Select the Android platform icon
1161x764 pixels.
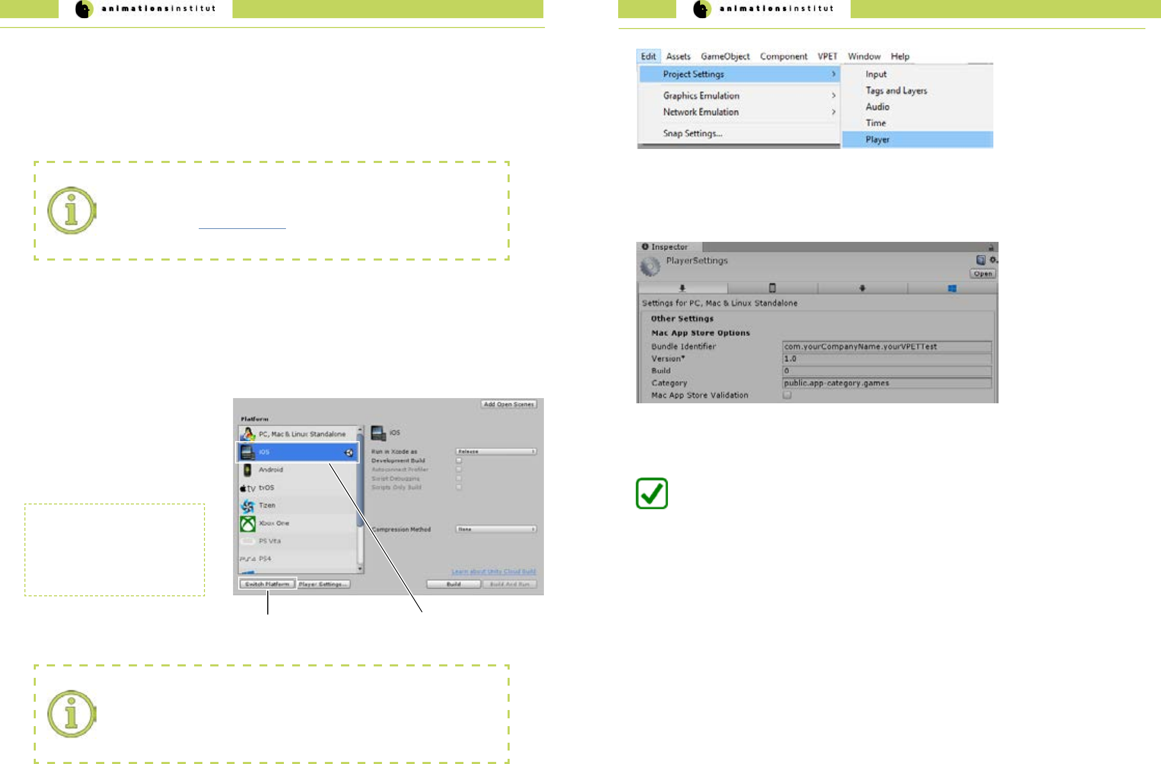click(248, 470)
